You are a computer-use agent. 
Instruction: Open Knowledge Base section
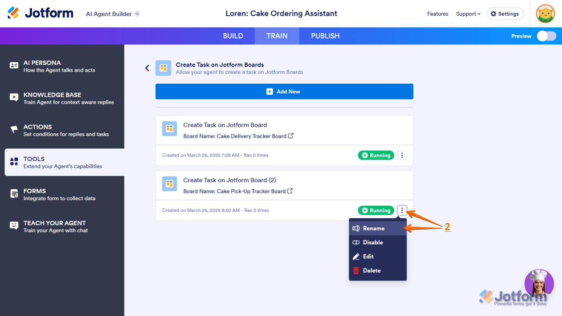click(62, 98)
